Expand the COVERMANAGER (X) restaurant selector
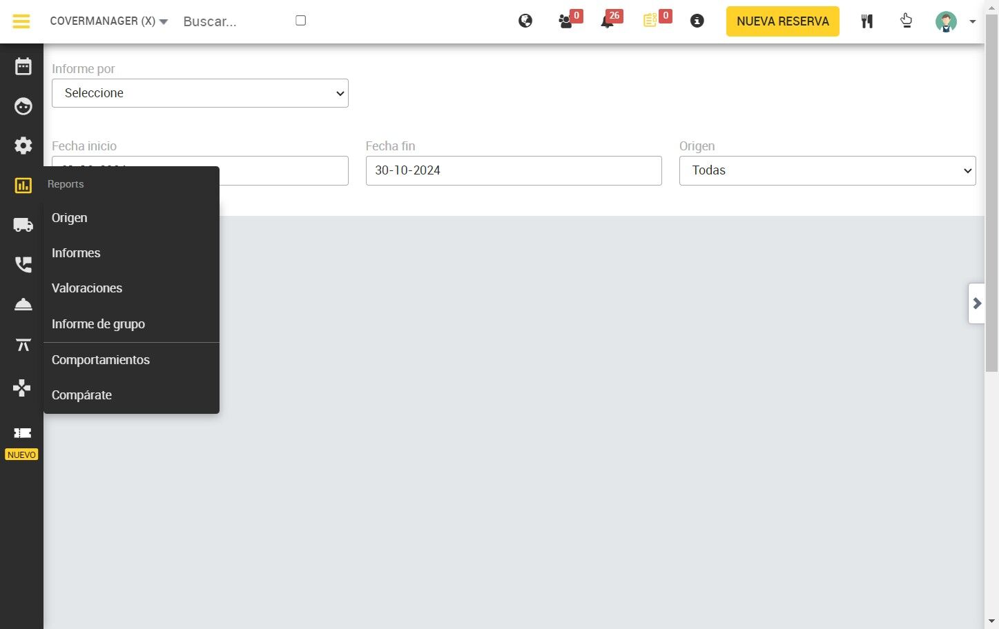 (x=109, y=21)
